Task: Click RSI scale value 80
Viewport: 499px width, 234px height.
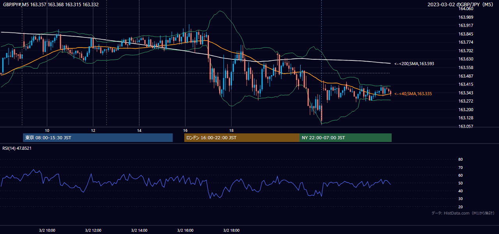Action: coord(460,160)
